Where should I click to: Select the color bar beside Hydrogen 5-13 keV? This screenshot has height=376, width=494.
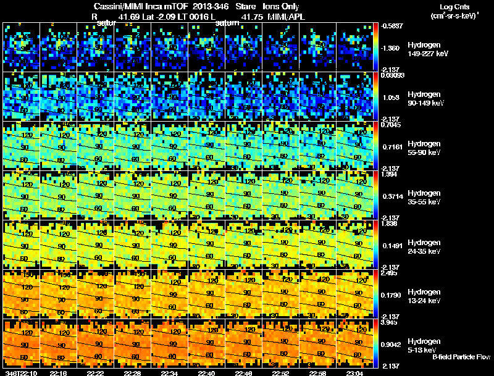375,343
